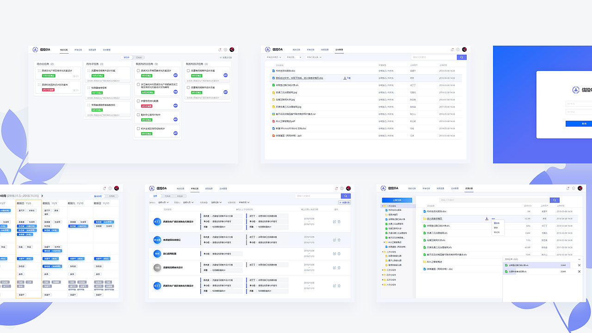Click keyword search field in 文件管理 panel
This screenshot has height=333, width=592.
point(433,57)
